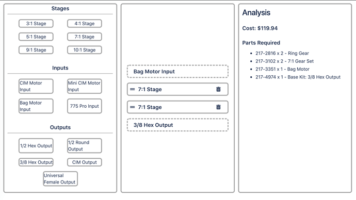Choose 1/2 Round Output
The height and width of the screenshot is (200, 356).
pos(85,145)
